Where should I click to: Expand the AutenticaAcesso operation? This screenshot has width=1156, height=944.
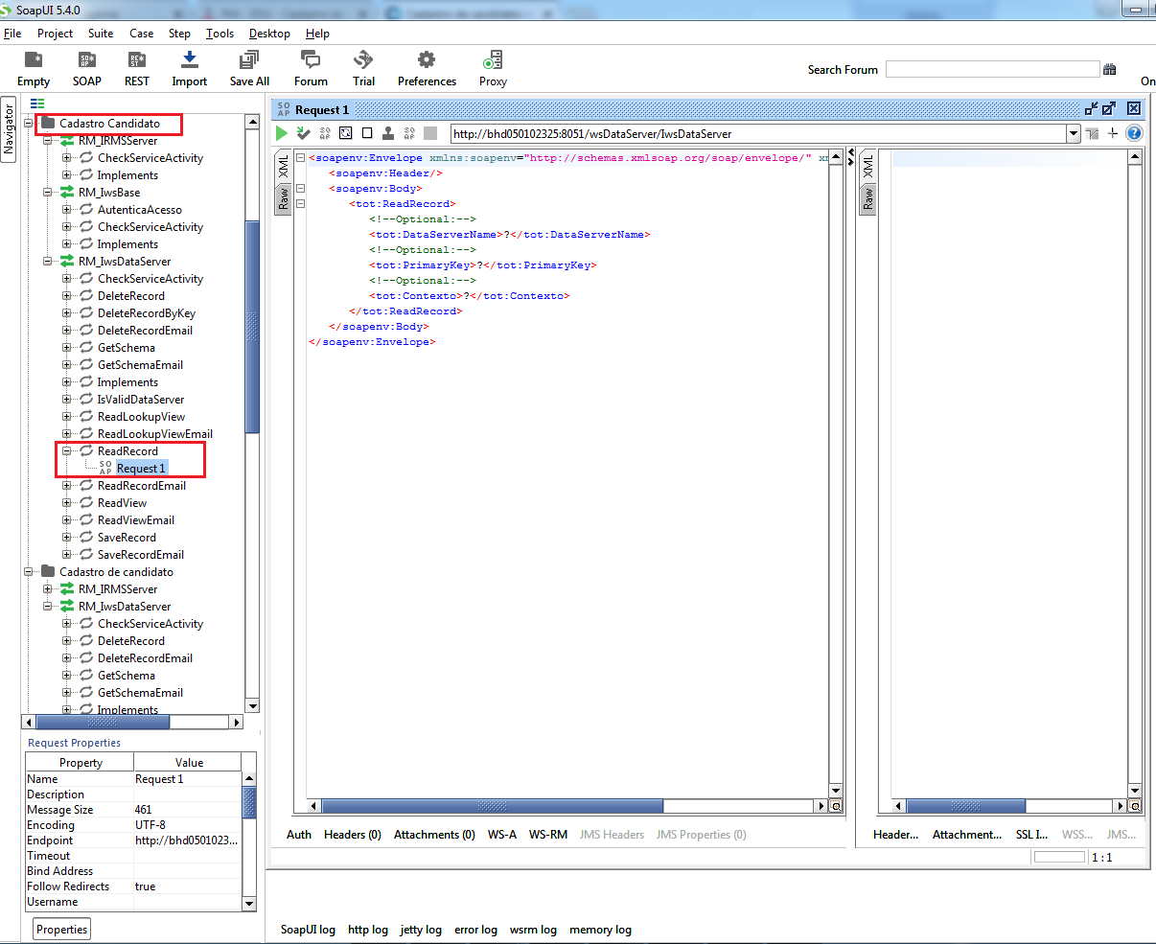tap(67, 210)
